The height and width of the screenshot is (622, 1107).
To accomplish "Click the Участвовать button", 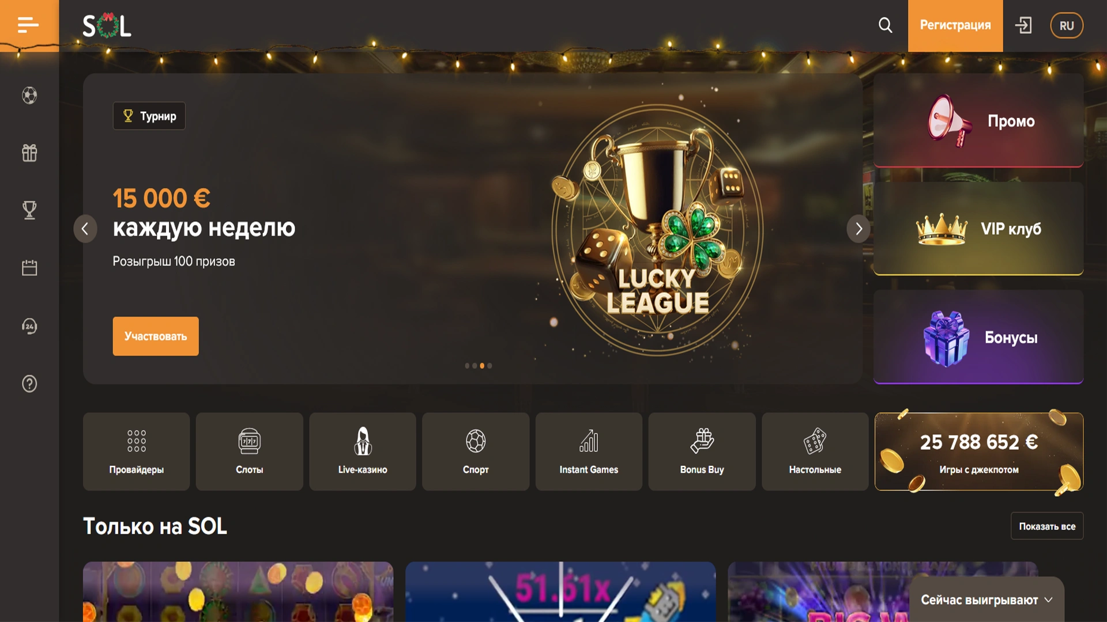I will click(156, 336).
